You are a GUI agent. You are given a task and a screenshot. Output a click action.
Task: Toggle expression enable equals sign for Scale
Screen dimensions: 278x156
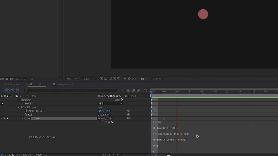[102, 122]
